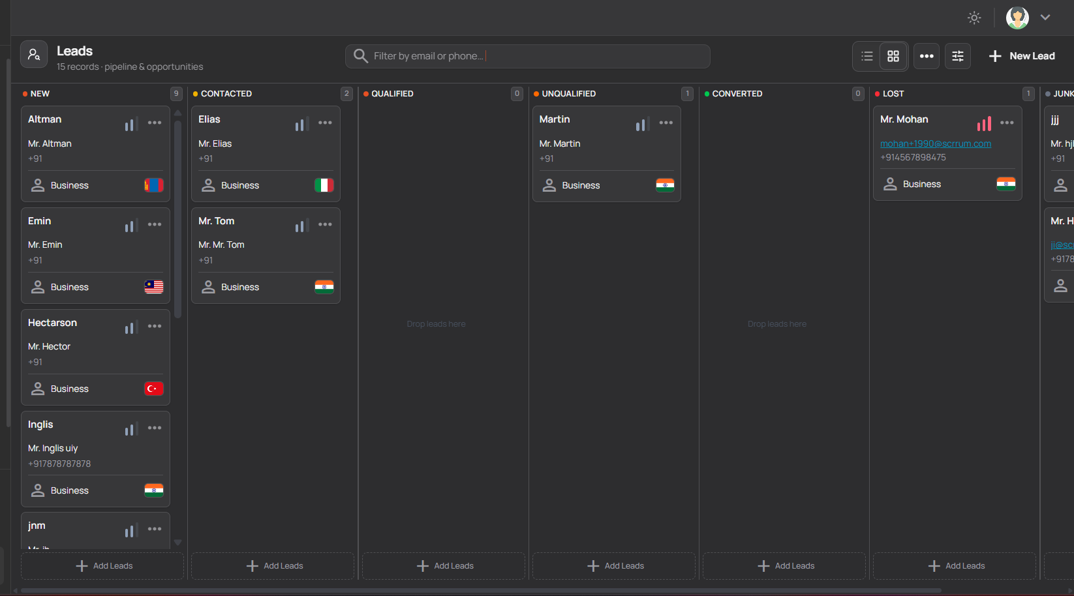Select the CONVERTED column header
This screenshot has width=1074, height=596.
(737, 94)
